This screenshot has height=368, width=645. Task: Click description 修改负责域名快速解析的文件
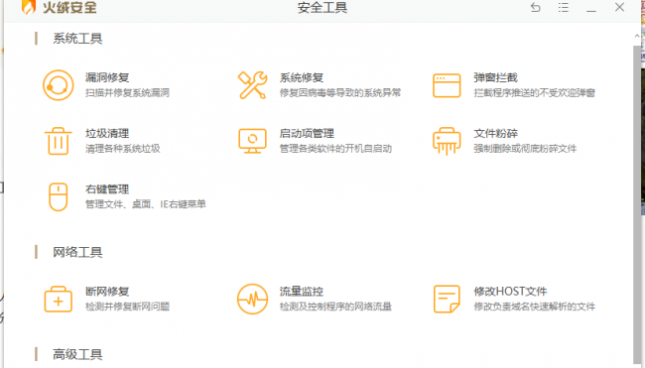(534, 307)
